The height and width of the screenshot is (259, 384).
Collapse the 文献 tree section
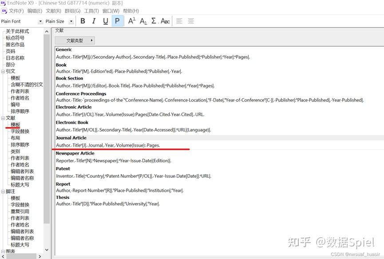[3, 118]
